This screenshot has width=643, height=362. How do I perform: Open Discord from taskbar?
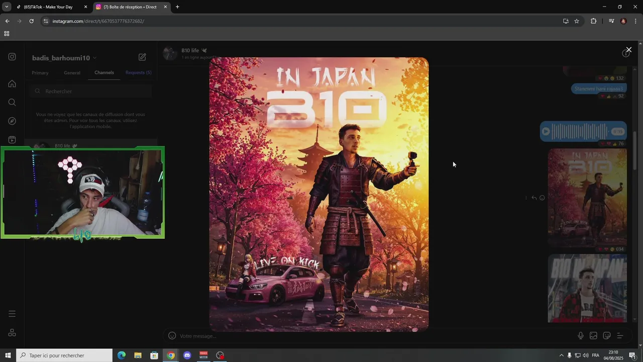pos(187,355)
